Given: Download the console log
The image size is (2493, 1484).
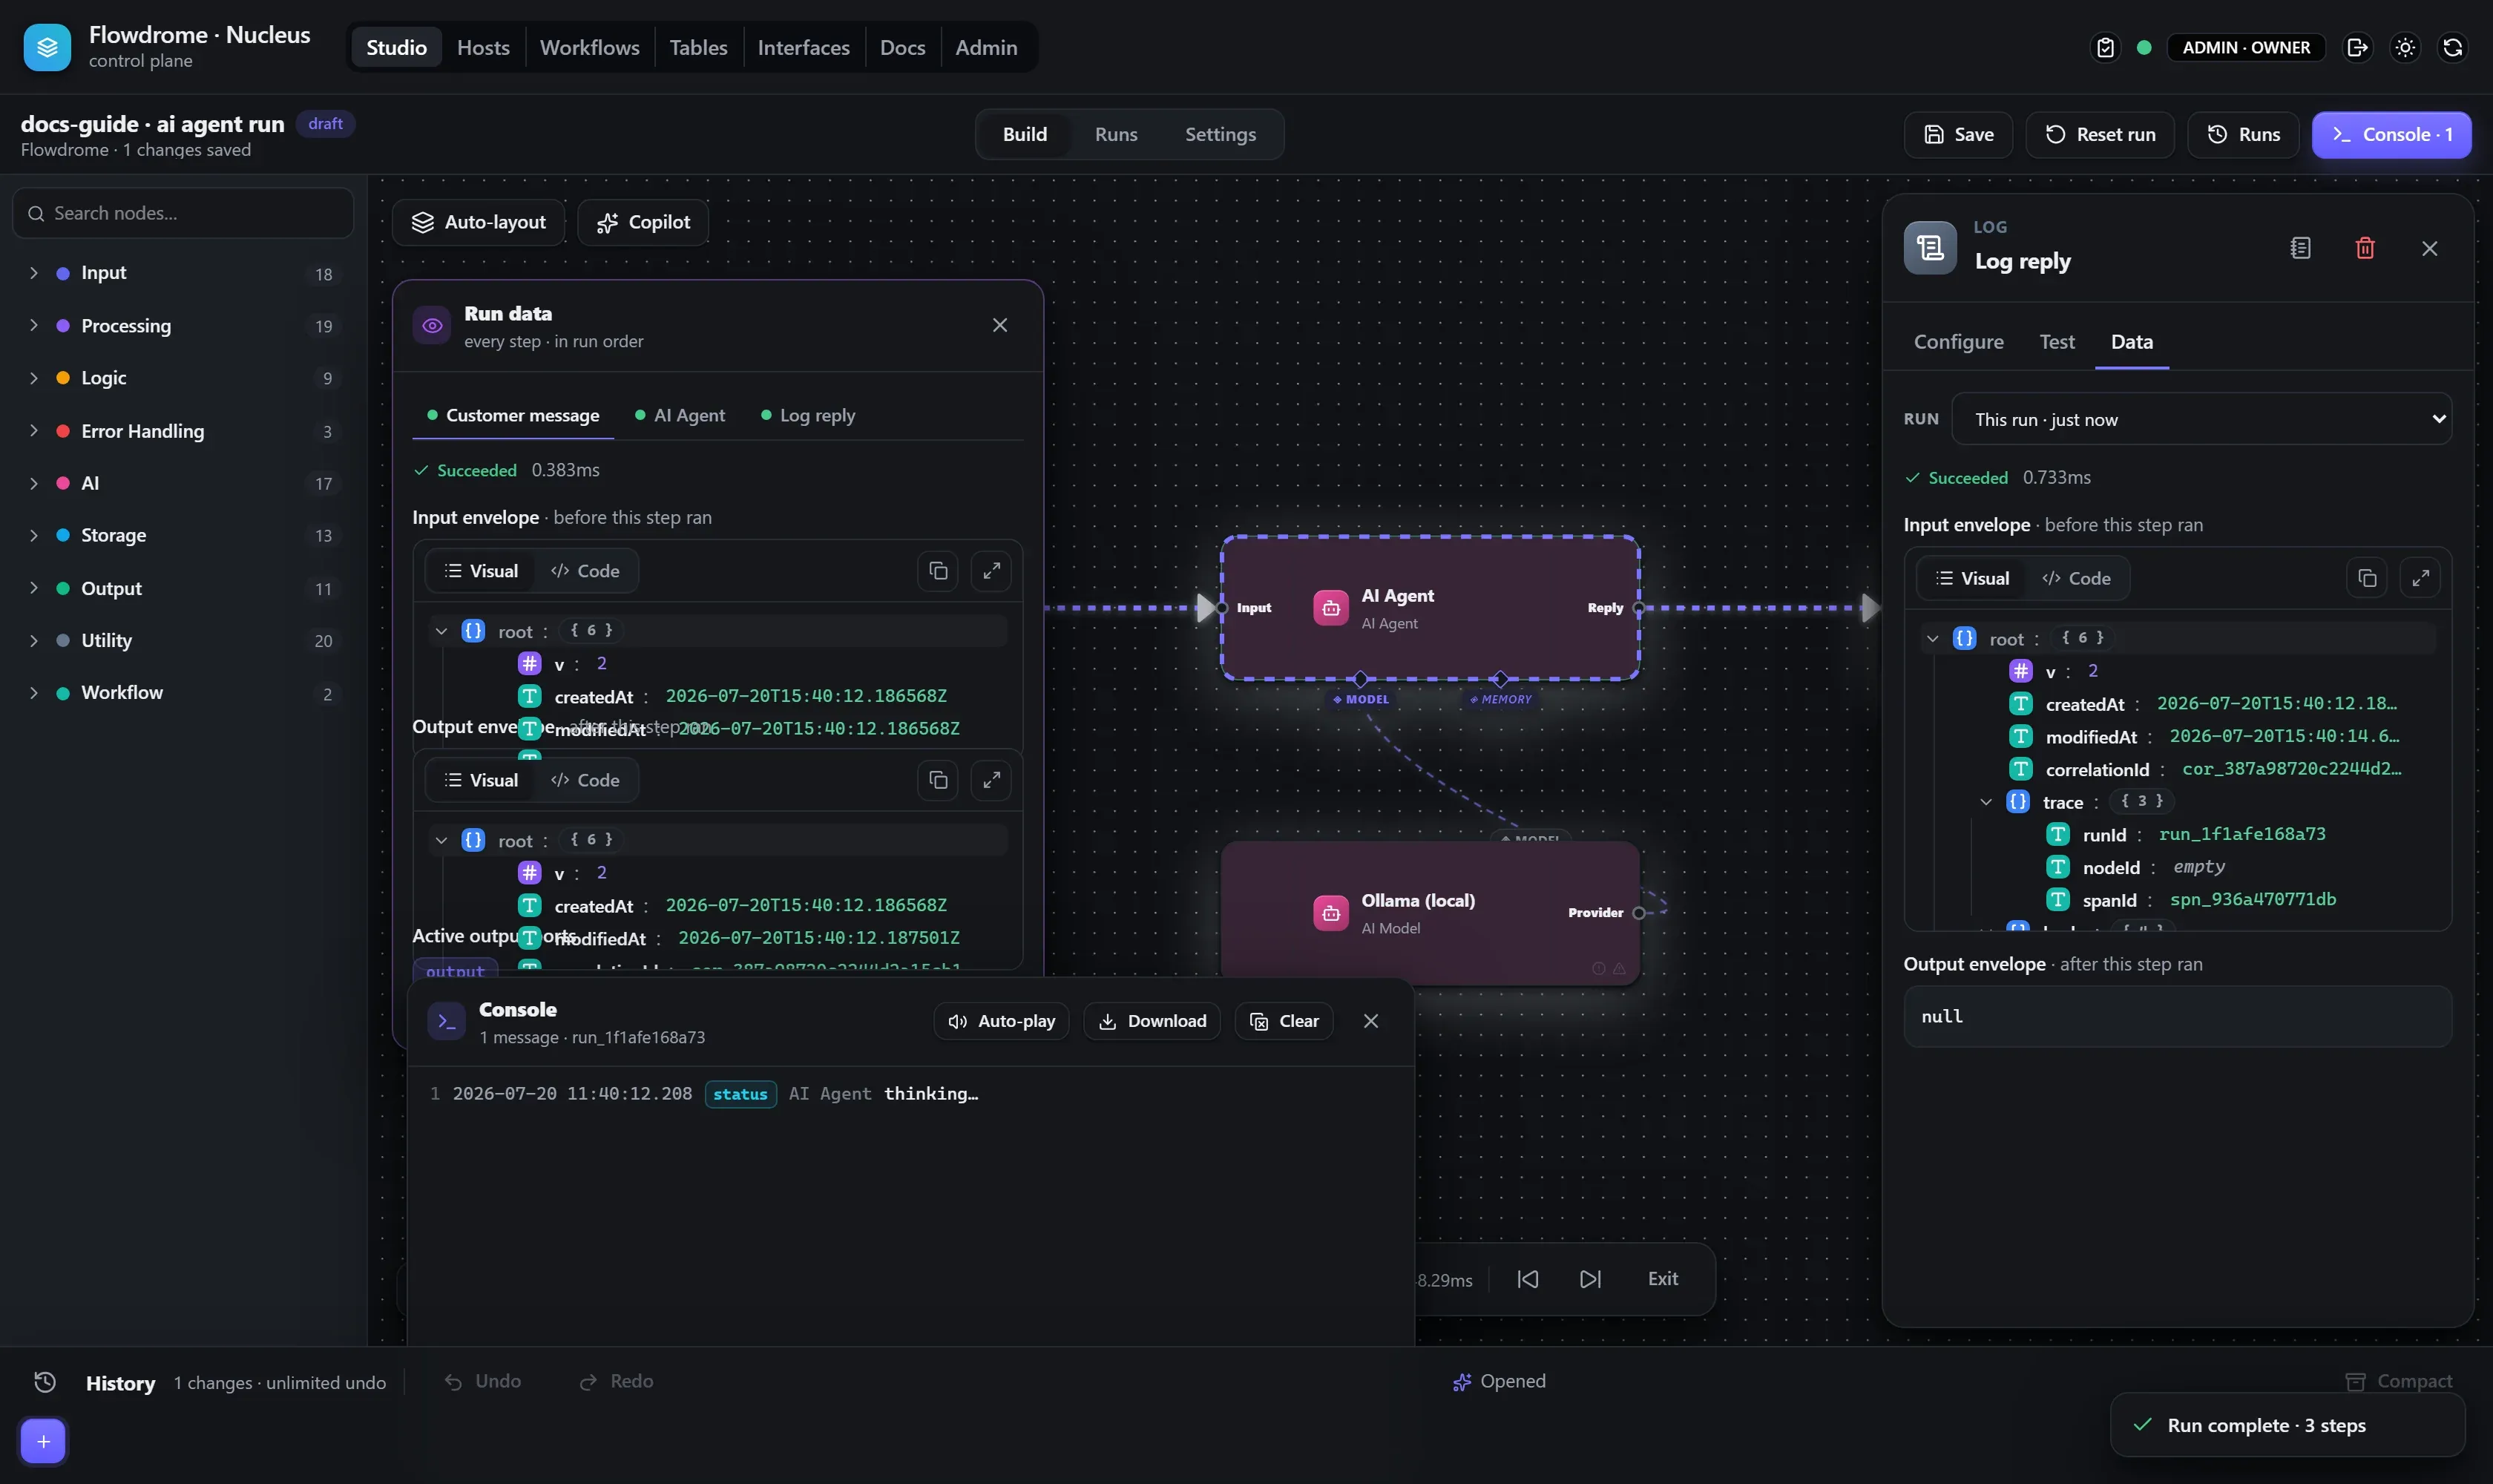Looking at the screenshot, I should [1152, 1021].
